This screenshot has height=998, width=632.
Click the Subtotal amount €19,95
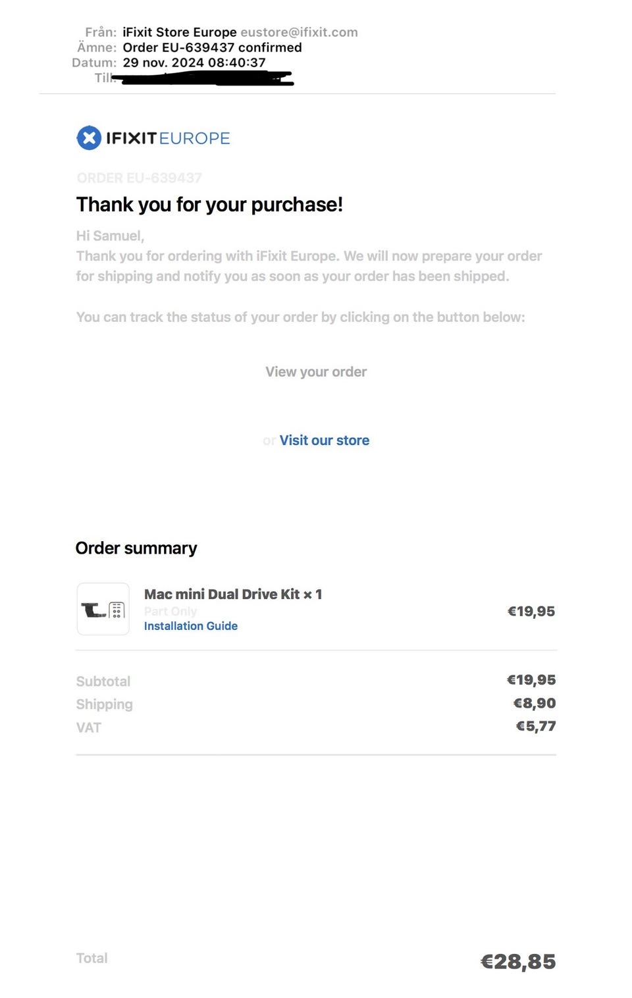531,680
